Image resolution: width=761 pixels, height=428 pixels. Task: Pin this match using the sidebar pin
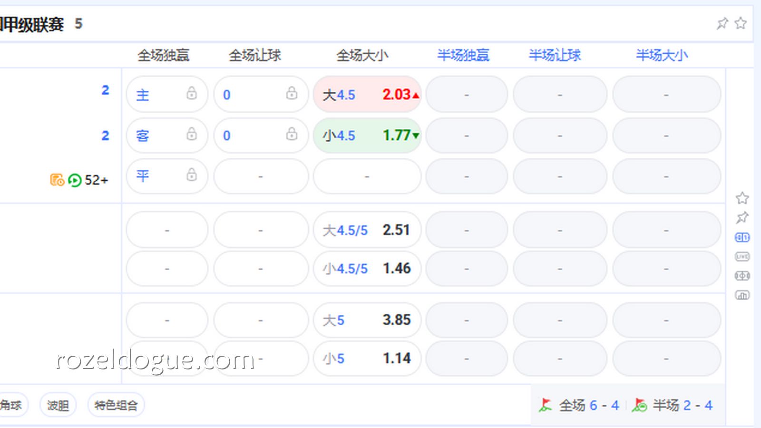(742, 218)
